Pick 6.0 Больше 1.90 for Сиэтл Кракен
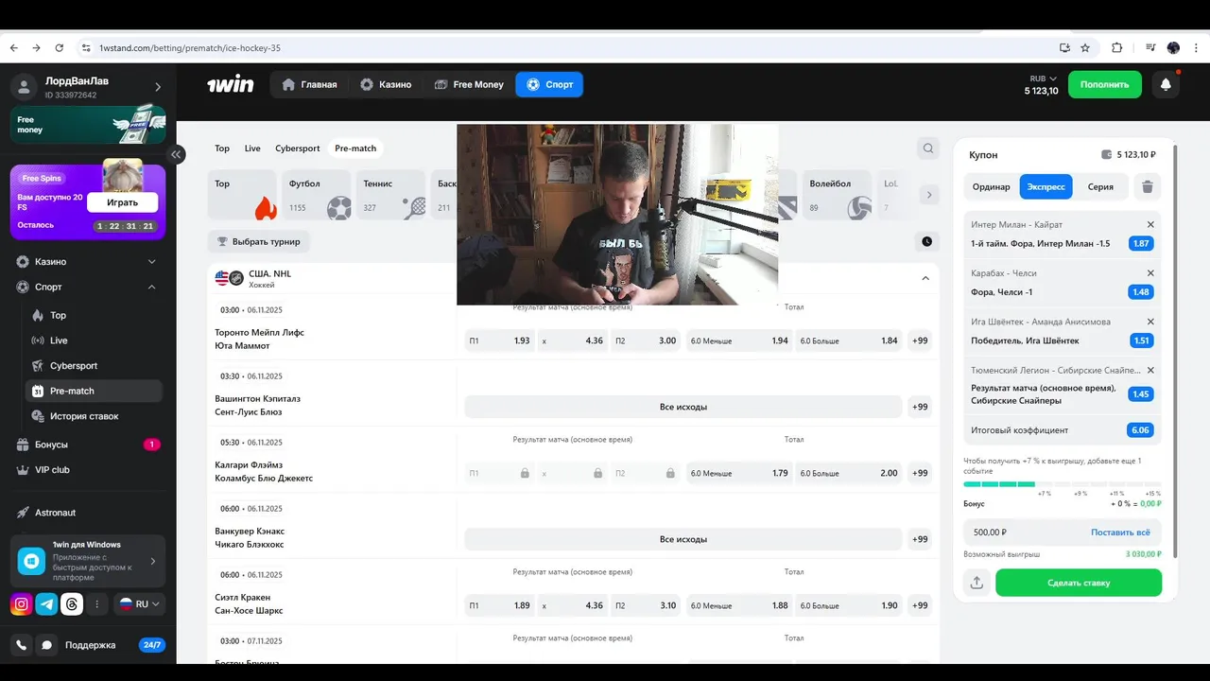The image size is (1210, 681). pos(849,605)
